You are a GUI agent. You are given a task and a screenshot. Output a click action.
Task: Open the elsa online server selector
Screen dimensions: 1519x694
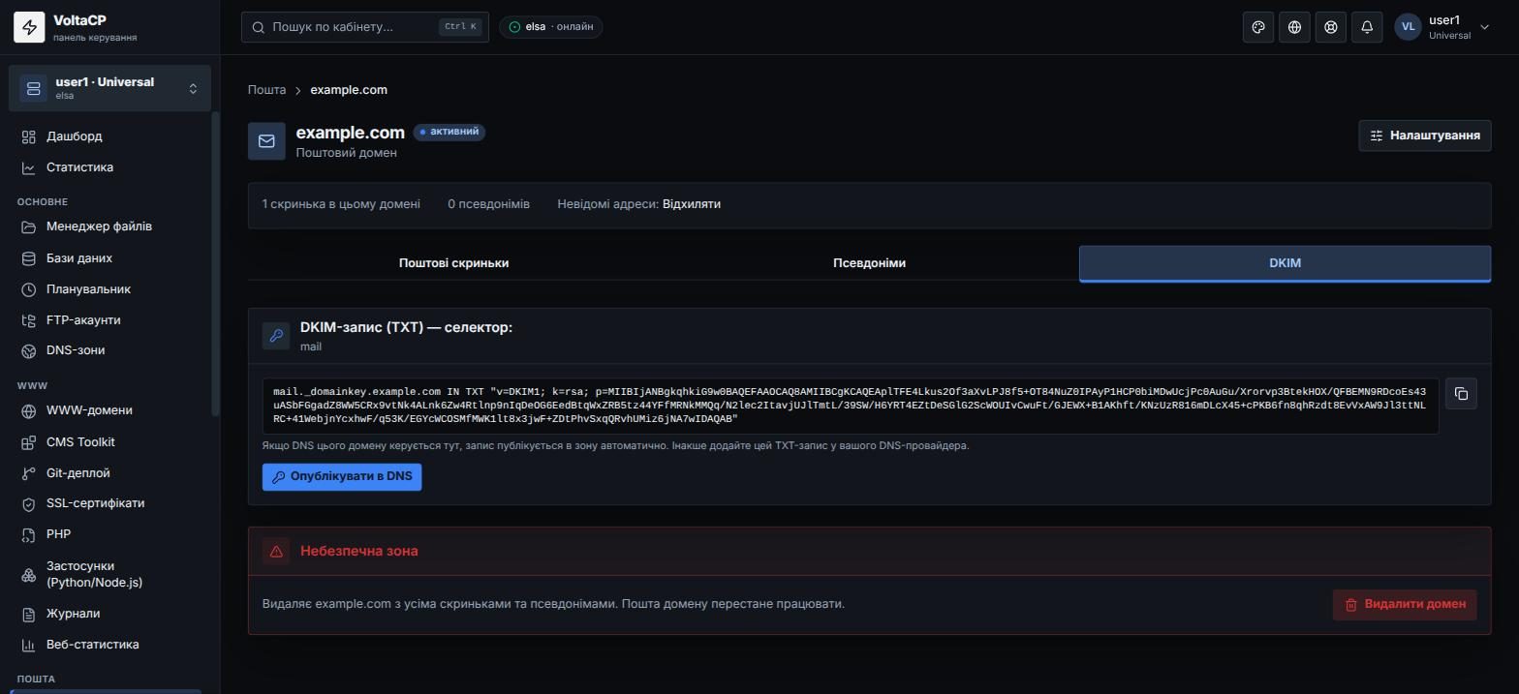(x=551, y=27)
